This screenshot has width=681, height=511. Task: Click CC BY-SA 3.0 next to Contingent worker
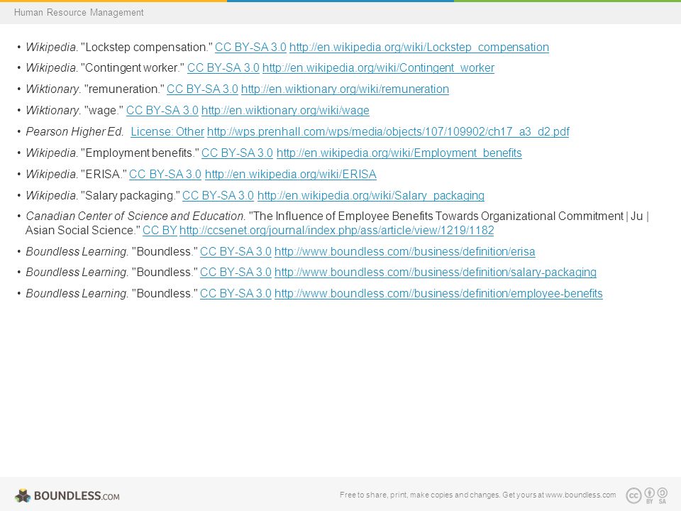coord(223,68)
